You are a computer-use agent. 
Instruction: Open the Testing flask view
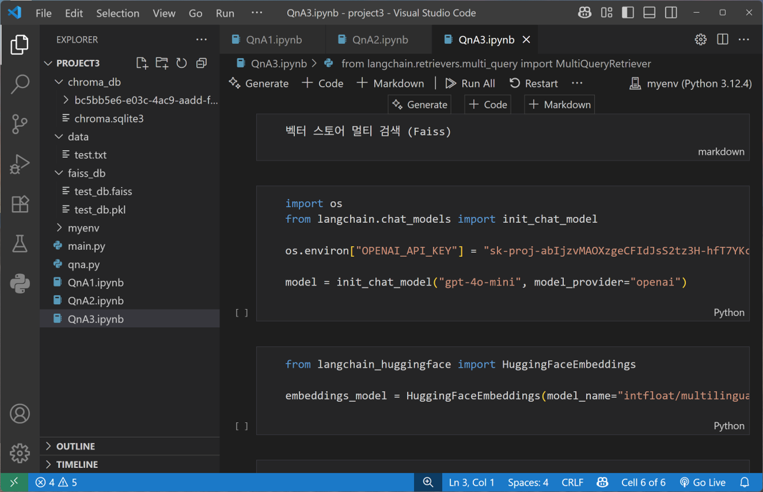coord(19,244)
